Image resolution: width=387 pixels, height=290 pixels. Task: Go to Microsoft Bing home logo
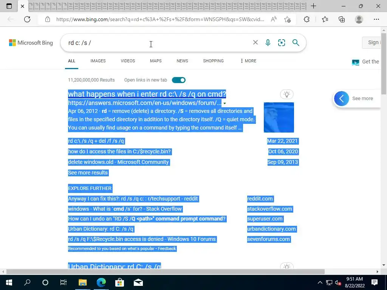[x=31, y=43]
